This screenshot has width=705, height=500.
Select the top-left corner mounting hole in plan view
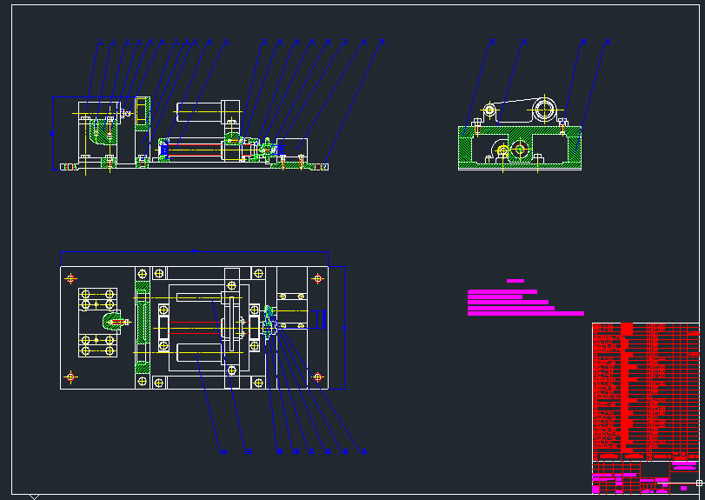pyautogui.click(x=70, y=278)
